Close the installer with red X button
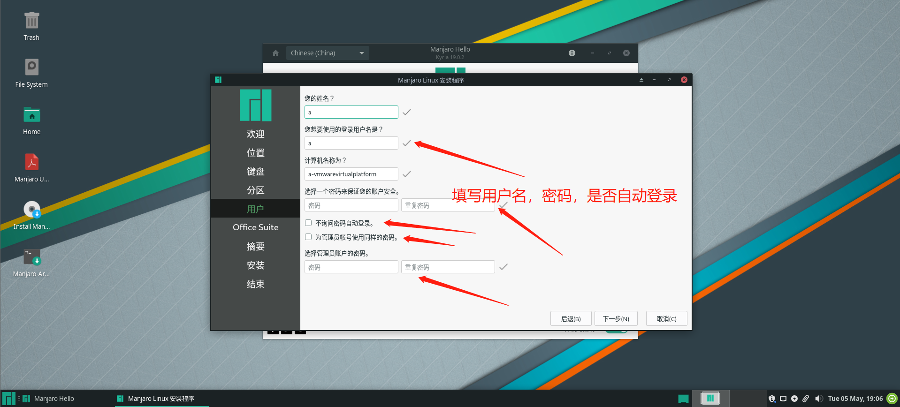Screen dimensions: 900x407 pos(684,80)
